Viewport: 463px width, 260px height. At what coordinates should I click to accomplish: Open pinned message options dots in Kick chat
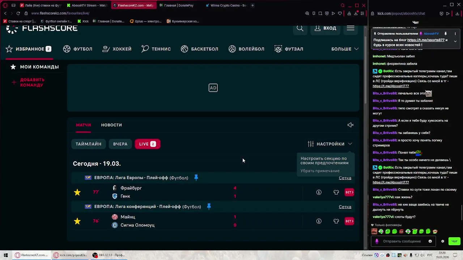tap(455, 34)
